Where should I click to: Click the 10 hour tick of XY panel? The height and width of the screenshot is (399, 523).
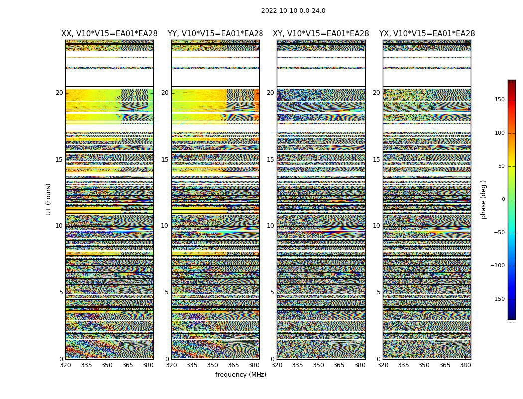pyautogui.click(x=270, y=226)
